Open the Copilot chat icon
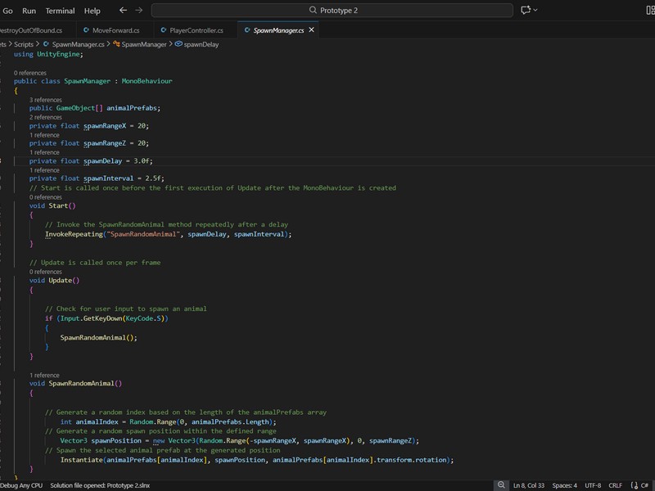This screenshot has height=491, width=655. 526,11
